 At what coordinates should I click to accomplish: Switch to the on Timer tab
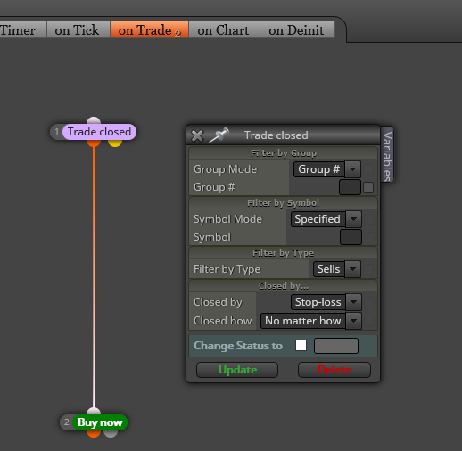point(22,30)
